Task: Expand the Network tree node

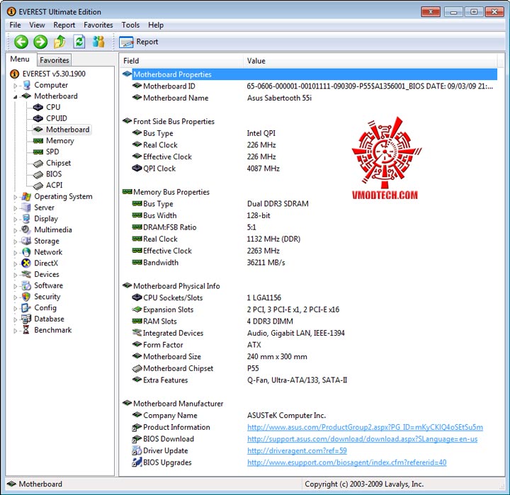Action: click(15, 253)
